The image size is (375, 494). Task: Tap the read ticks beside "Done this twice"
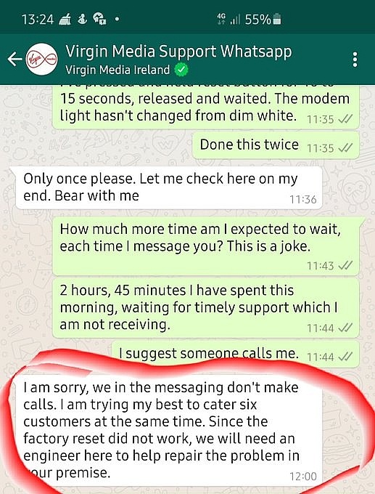tap(345, 147)
